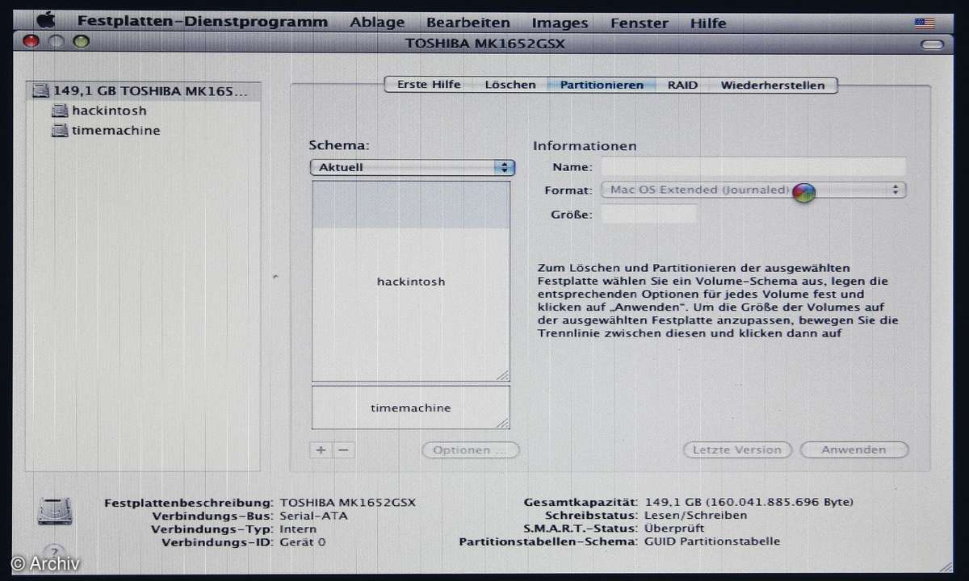Switch to the Wiederherstellen tab
This screenshot has height=581, width=969.
(773, 85)
